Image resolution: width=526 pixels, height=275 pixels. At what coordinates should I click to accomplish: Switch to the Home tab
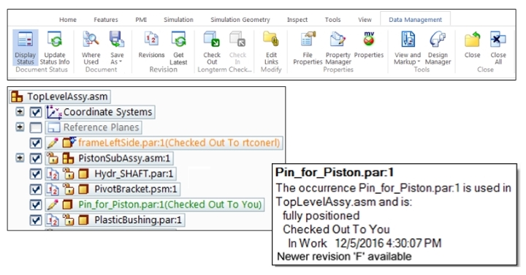click(x=68, y=20)
